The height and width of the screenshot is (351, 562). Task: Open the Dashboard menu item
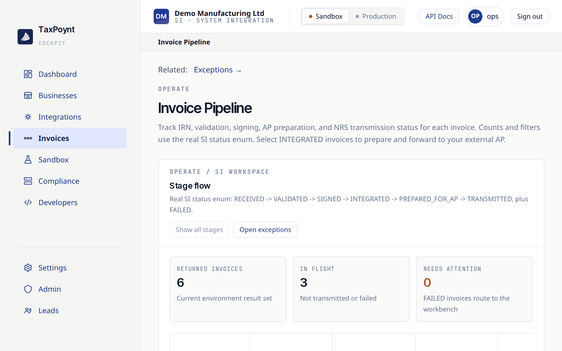pyautogui.click(x=70, y=74)
